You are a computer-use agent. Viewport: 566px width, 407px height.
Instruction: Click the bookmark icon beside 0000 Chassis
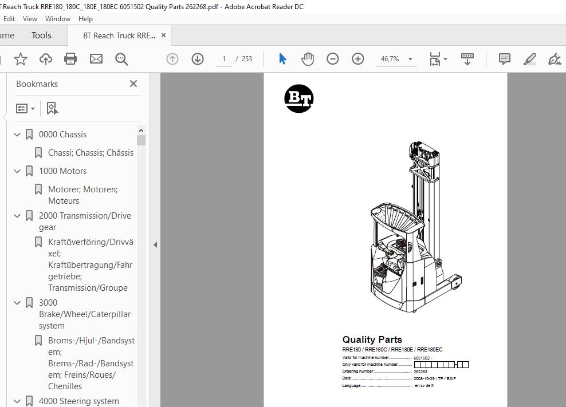pos(29,135)
